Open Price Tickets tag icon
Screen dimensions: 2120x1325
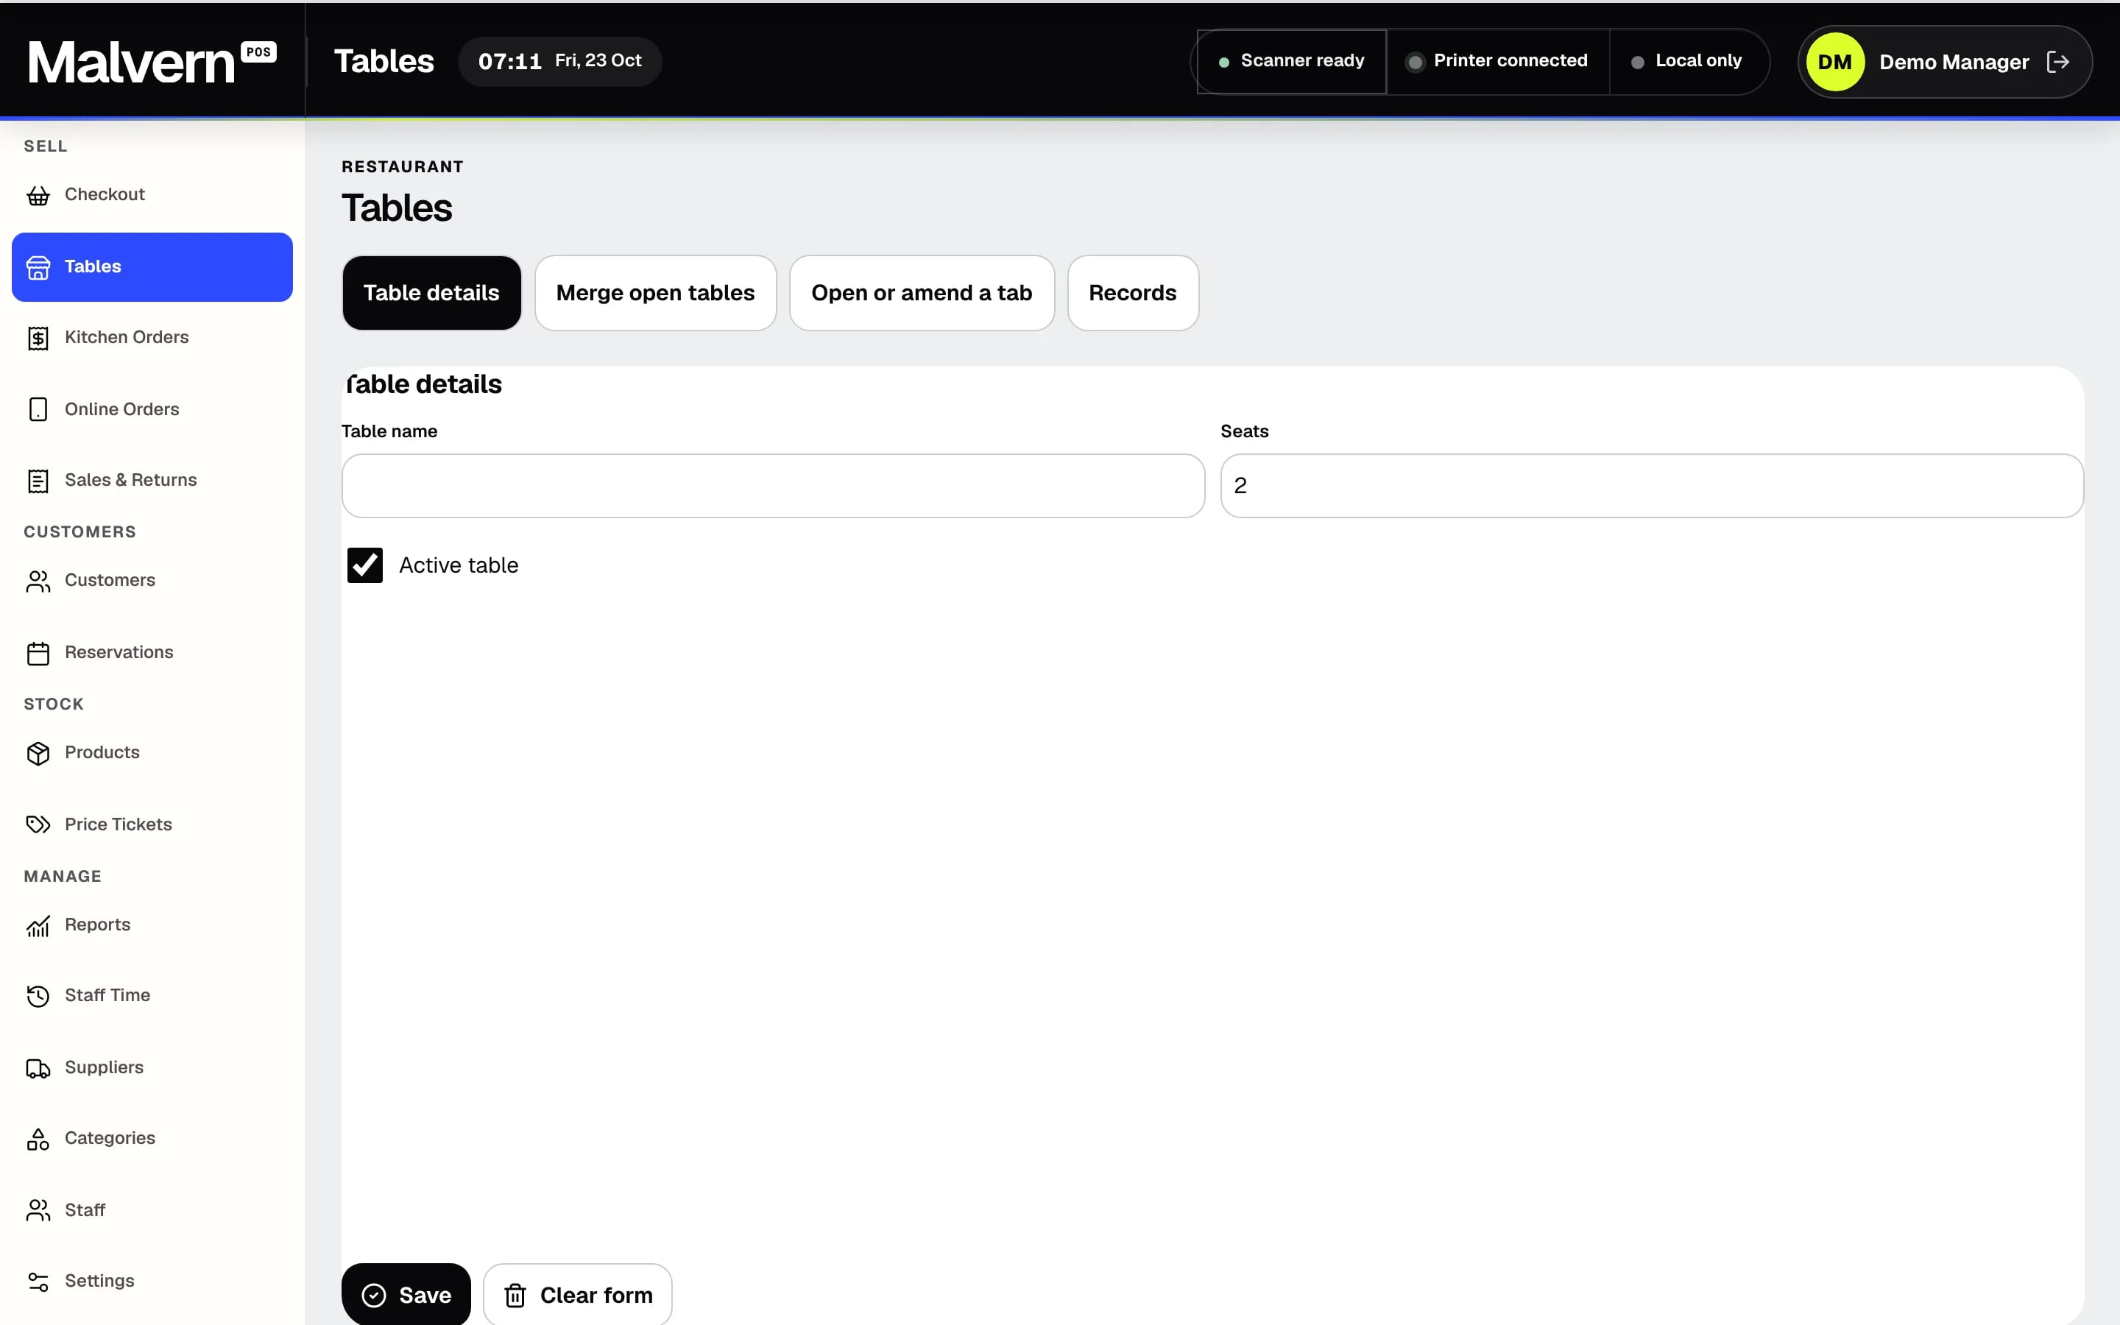(38, 824)
